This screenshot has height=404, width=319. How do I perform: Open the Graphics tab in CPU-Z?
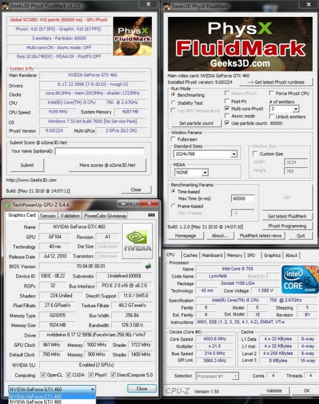click(x=272, y=255)
